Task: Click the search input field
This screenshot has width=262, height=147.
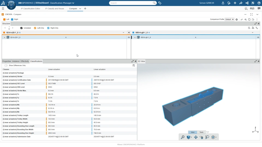Action: (x=131, y=3)
